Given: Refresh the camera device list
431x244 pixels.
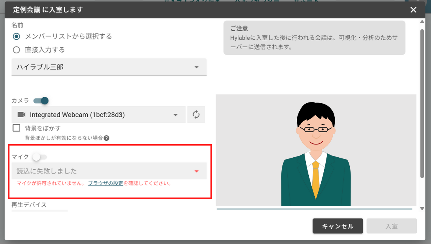Looking at the screenshot, I should (196, 114).
